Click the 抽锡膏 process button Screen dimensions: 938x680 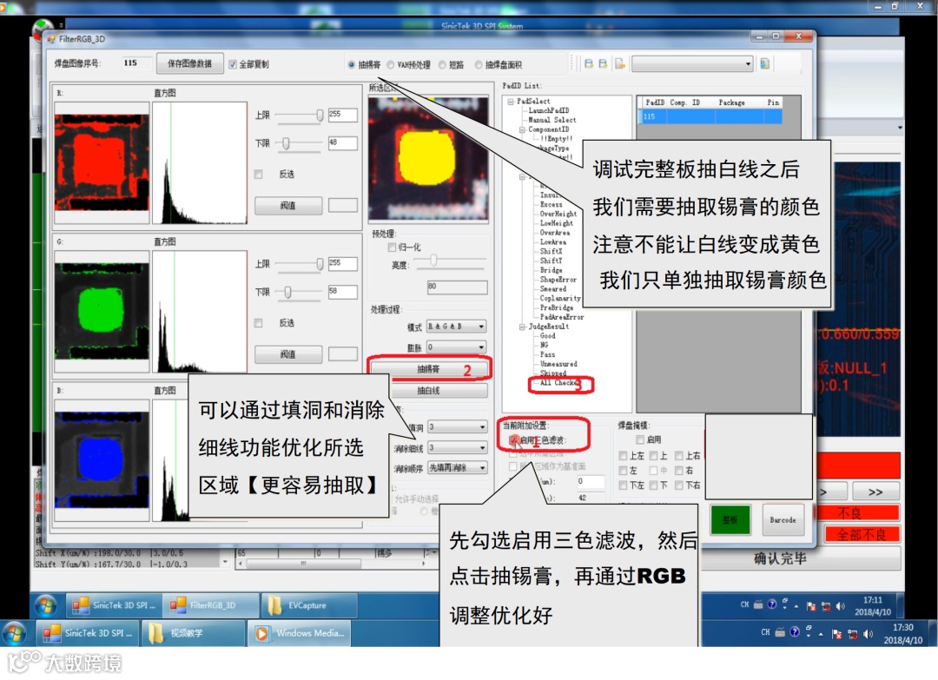point(428,370)
